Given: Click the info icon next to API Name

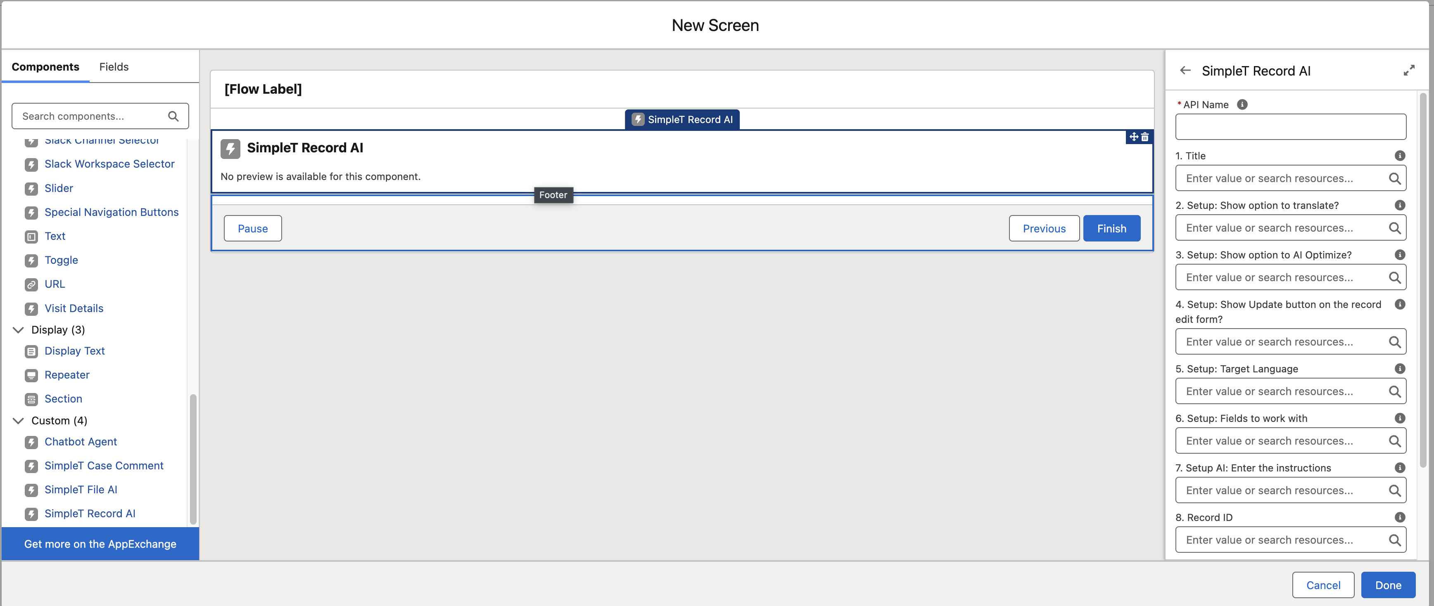Looking at the screenshot, I should click(1242, 104).
